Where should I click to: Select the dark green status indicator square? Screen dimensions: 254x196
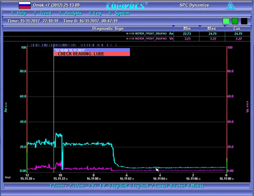pos(235,21)
